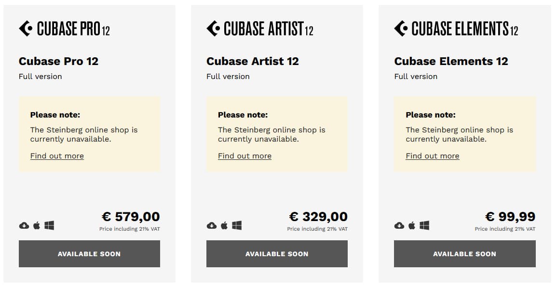
Task: Click the Apple icon in Cubase Pro card
Action: pyautogui.click(x=37, y=225)
